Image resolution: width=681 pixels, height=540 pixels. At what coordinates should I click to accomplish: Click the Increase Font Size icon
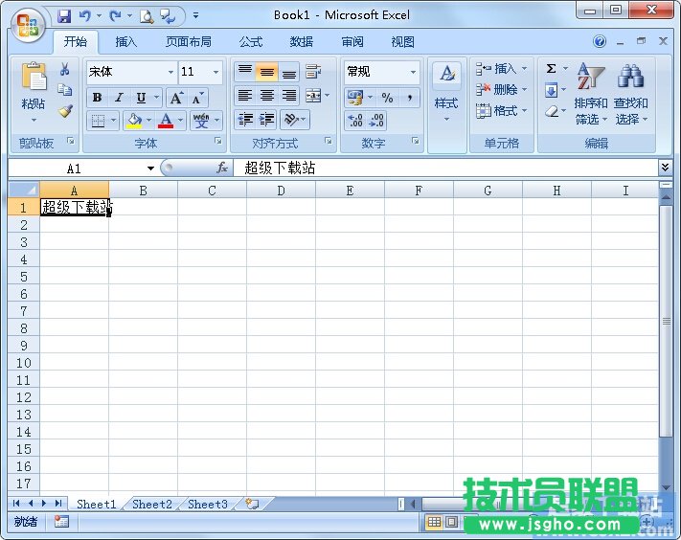click(176, 98)
